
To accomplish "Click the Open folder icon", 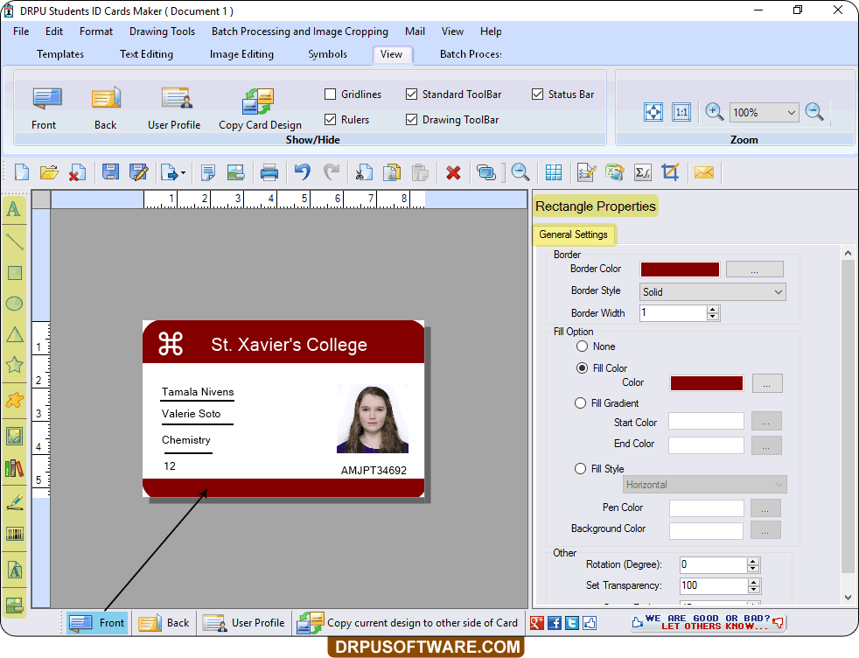I will pyautogui.click(x=49, y=172).
